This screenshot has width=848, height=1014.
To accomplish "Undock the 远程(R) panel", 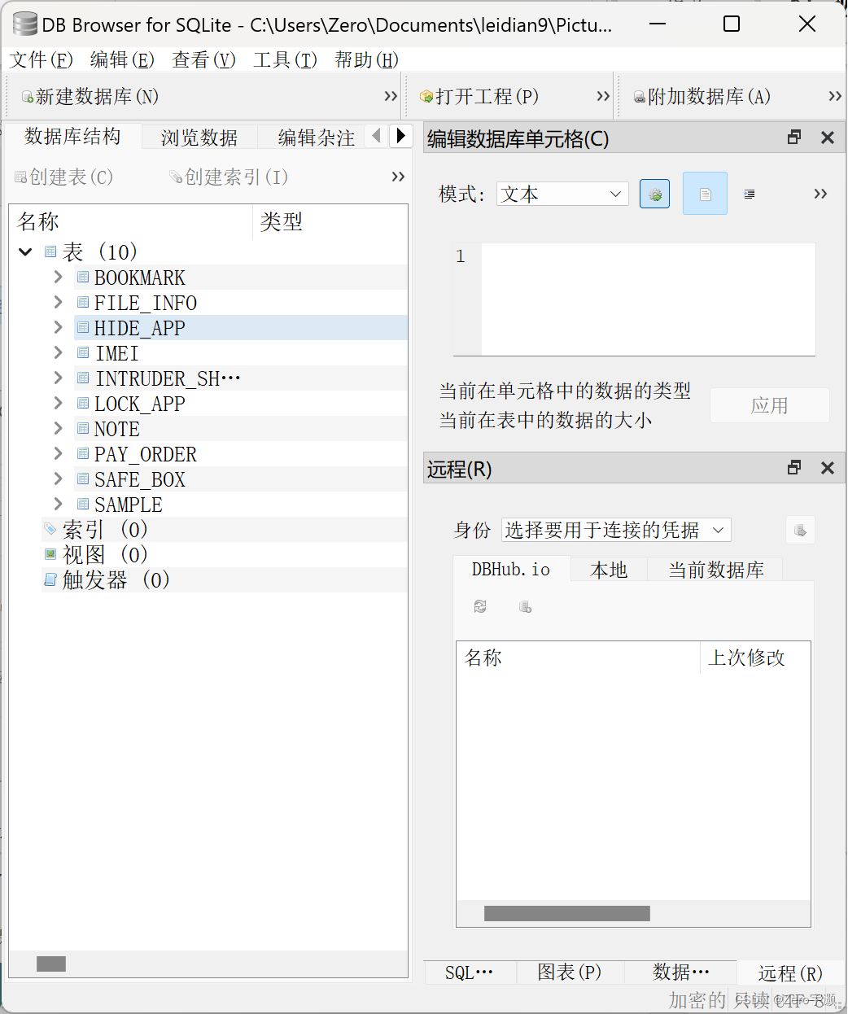I will 794,468.
